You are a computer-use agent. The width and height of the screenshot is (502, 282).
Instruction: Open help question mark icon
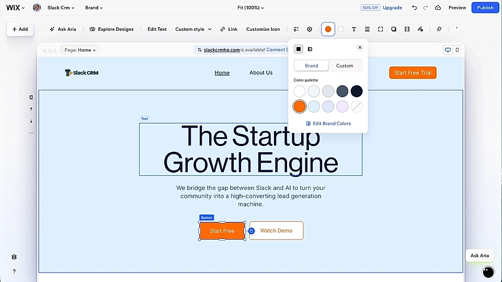point(14,272)
